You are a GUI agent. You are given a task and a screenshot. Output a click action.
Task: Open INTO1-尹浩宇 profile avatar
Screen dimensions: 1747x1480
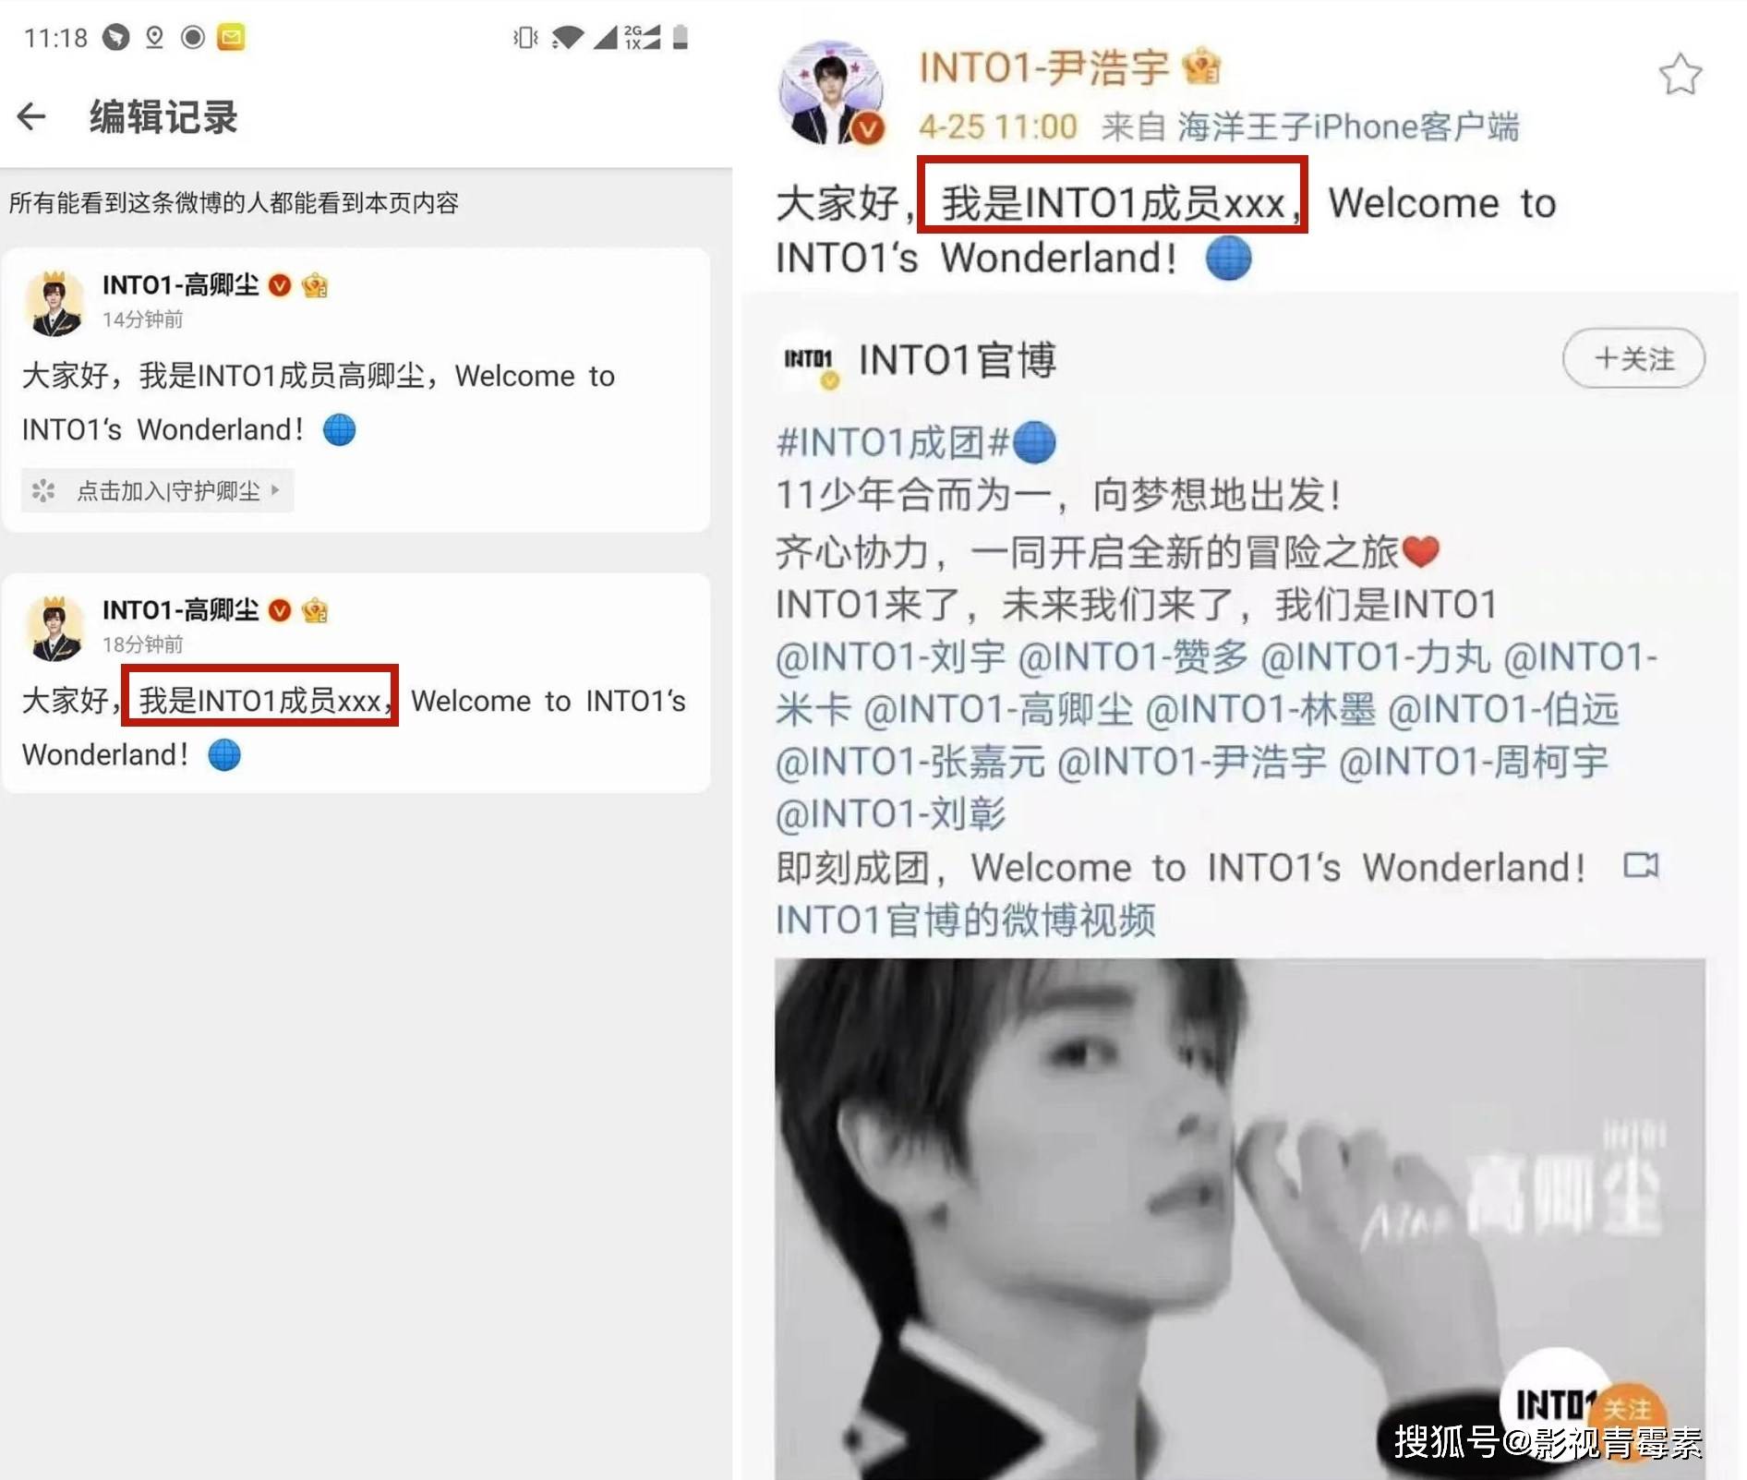click(x=831, y=92)
